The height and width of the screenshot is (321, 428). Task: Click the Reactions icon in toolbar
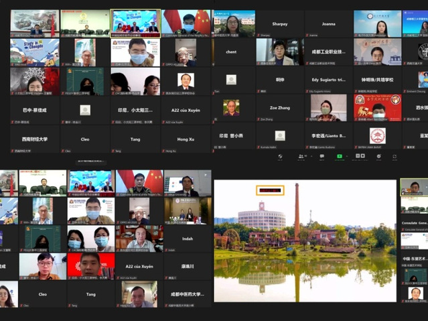tap(378, 155)
